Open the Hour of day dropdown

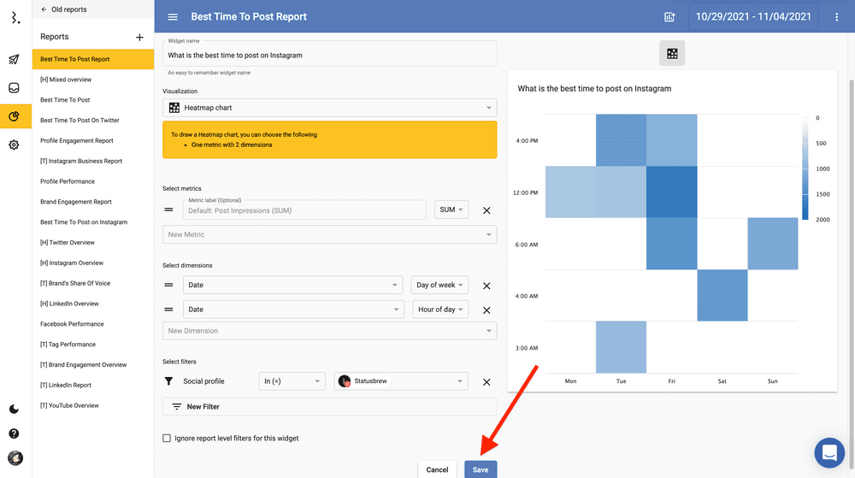click(441, 310)
